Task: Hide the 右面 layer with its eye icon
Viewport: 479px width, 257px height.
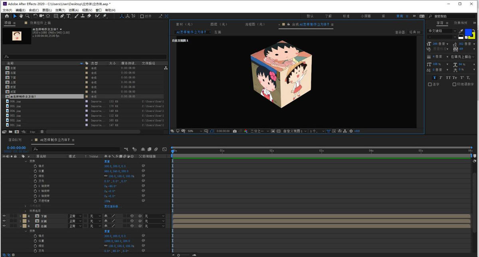Action: [x=4, y=226]
